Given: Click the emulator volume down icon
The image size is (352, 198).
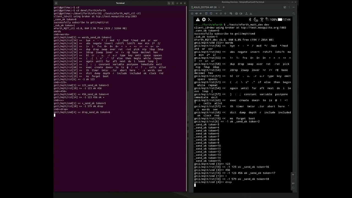Looking at the screenshot, I should click(200, 13).
